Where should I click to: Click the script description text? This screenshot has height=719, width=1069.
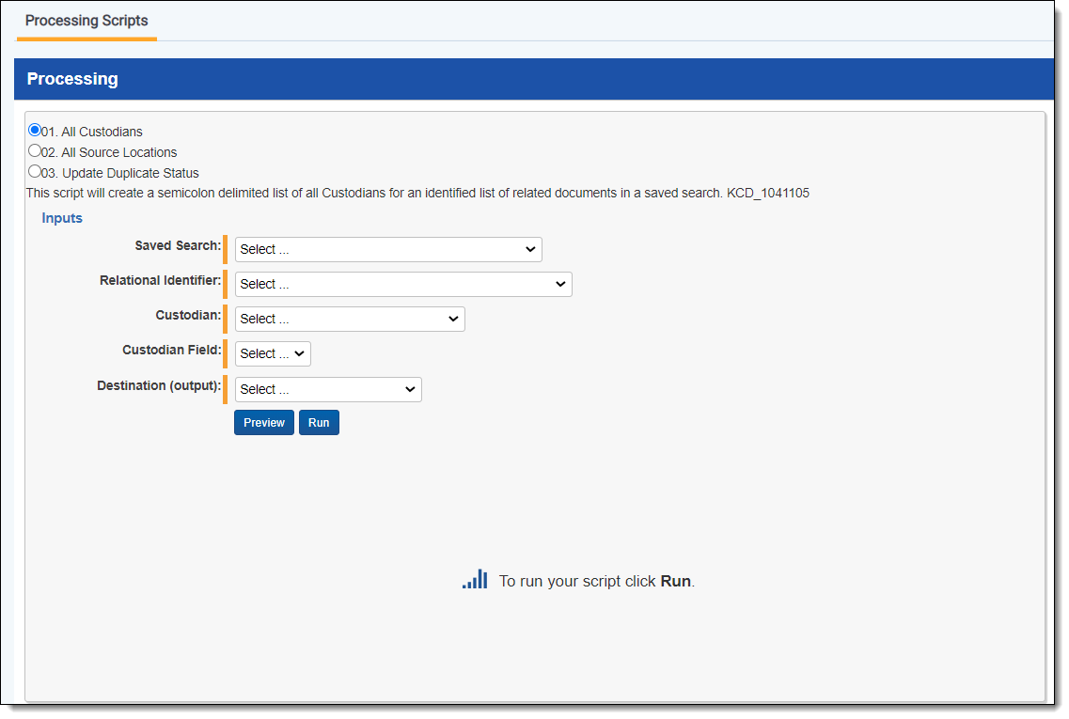point(417,193)
